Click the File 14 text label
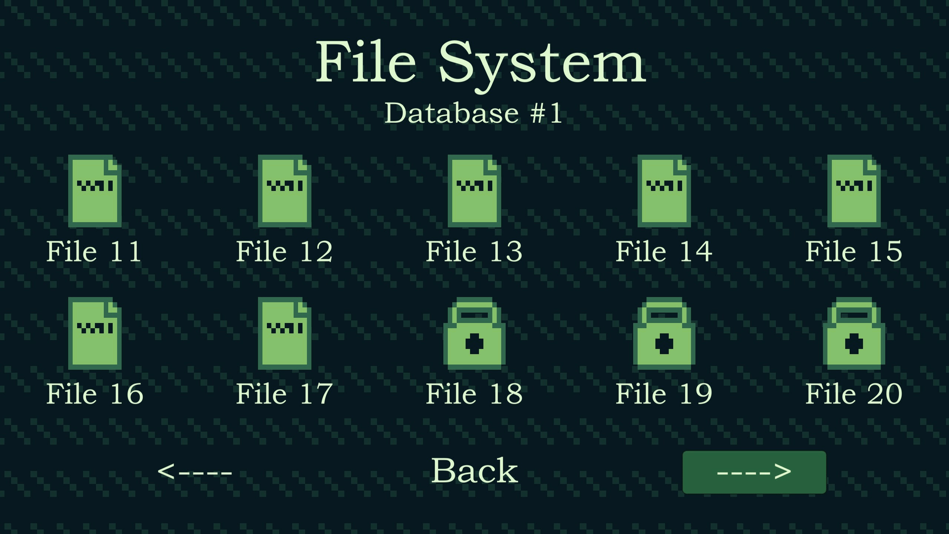The height and width of the screenshot is (534, 949). click(x=664, y=252)
